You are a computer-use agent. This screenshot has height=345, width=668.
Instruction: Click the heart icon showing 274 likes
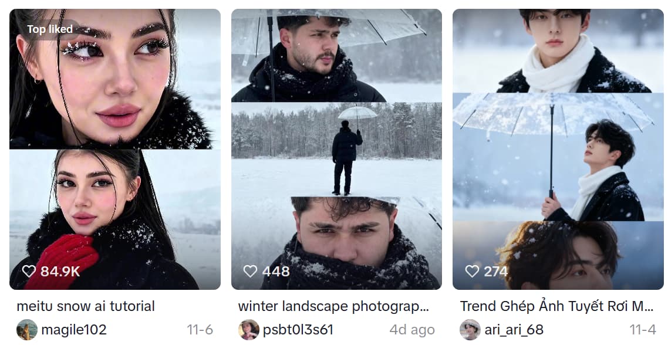click(471, 271)
